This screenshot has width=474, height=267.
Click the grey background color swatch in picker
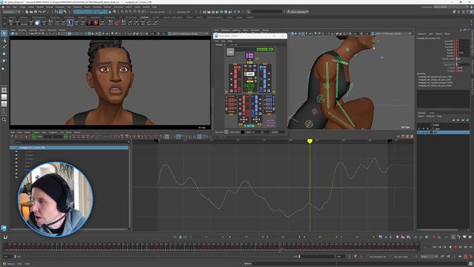click(226, 132)
